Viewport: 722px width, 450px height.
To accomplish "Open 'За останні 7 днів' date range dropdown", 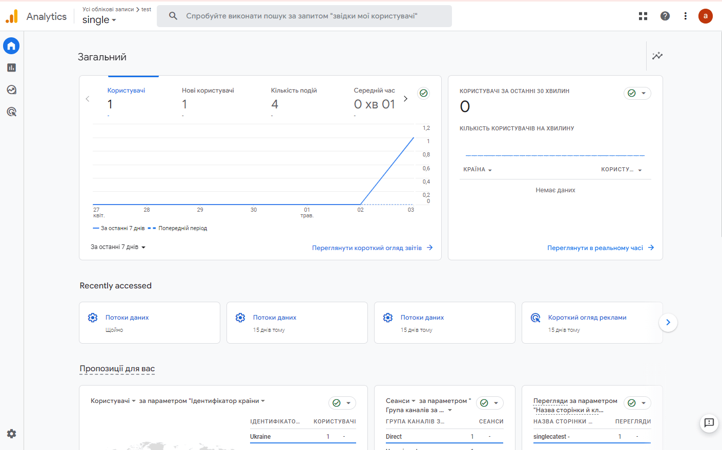I will (118, 247).
